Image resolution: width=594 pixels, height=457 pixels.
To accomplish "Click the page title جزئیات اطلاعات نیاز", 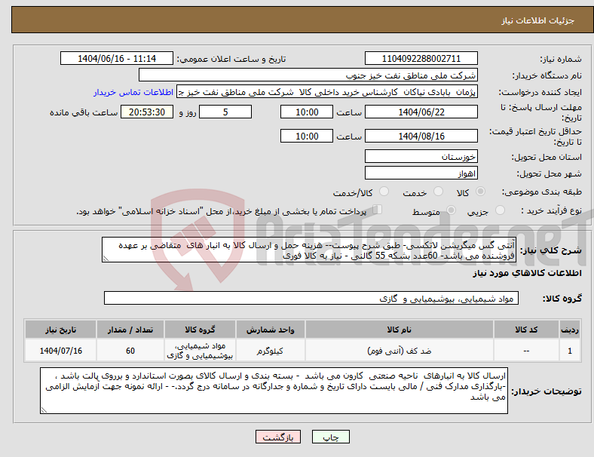I will 538,20.
